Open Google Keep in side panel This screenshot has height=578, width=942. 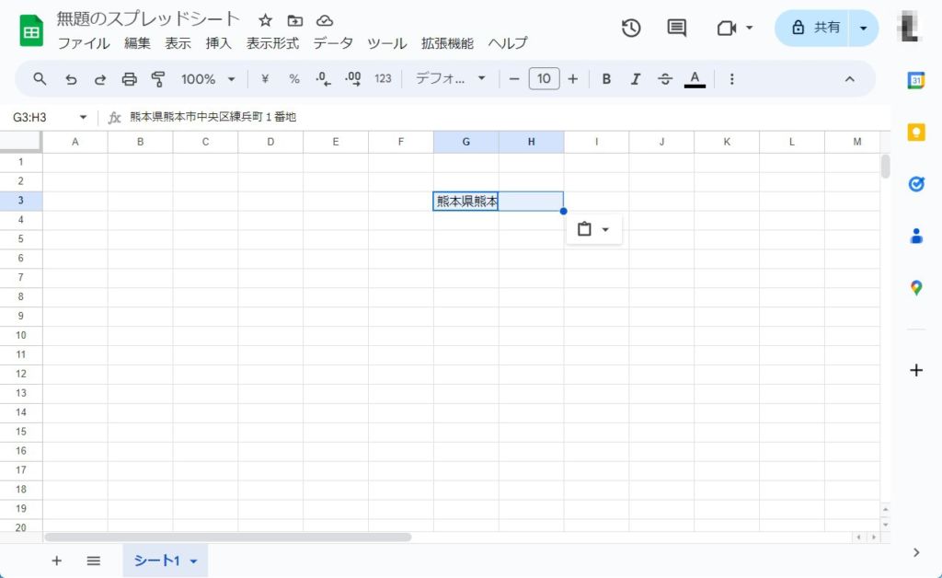[916, 133]
